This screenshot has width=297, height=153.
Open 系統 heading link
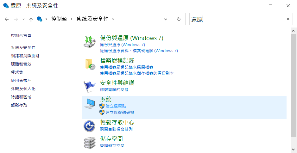pos(106,99)
